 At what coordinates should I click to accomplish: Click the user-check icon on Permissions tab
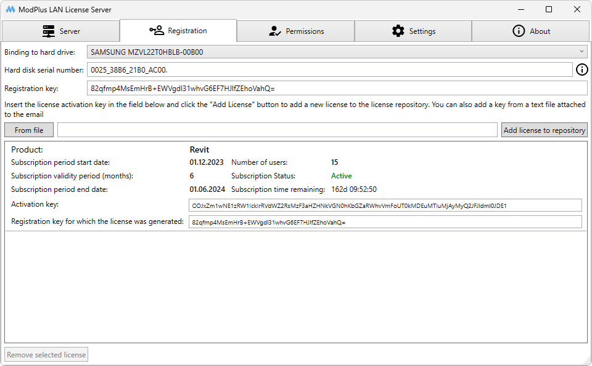[x=275, y=31]
